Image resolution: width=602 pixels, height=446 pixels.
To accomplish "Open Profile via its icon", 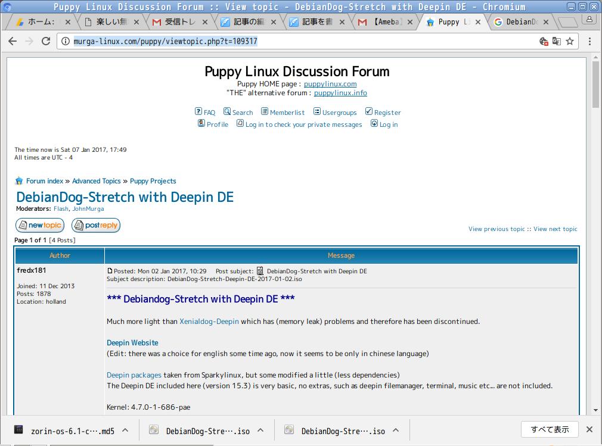I will pos(201,124).
